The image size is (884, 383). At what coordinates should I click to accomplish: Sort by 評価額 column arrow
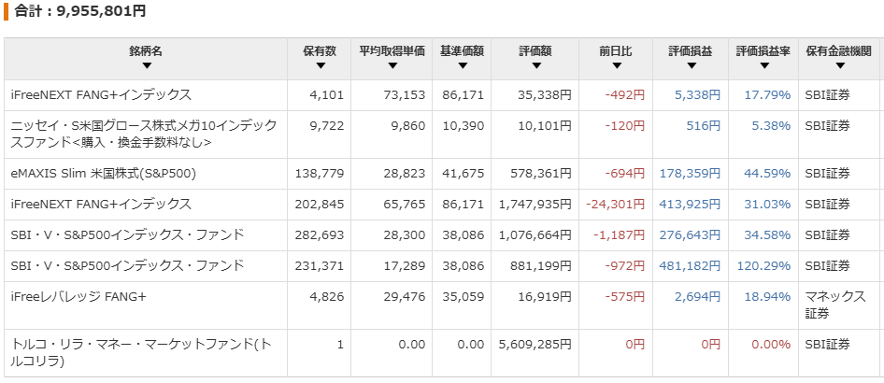point(535,66)
